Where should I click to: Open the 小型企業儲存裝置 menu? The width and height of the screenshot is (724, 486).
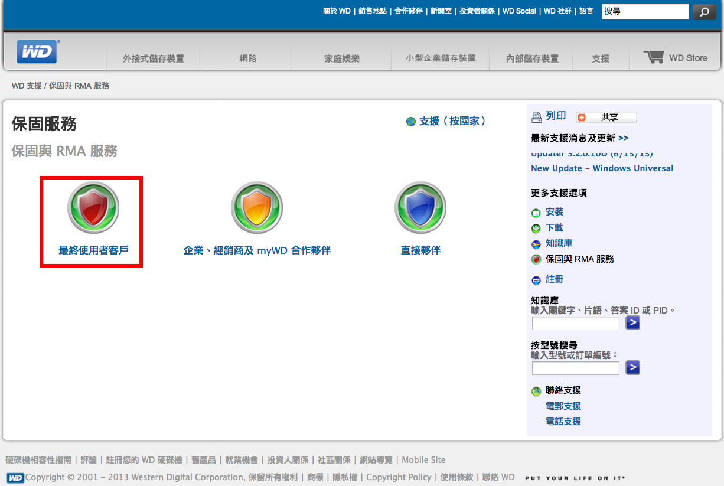(441, 58)
